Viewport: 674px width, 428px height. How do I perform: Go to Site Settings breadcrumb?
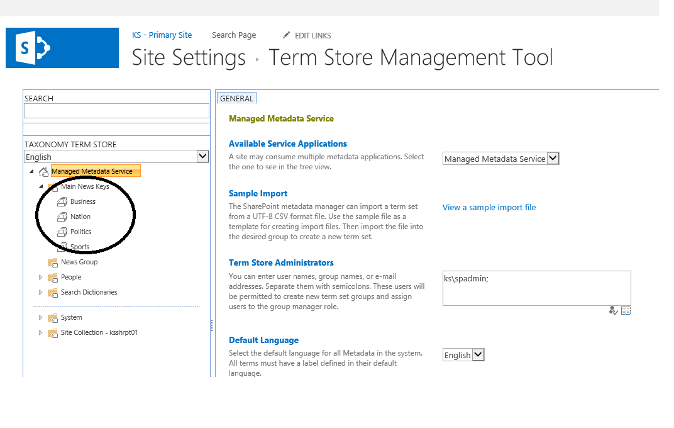[189, 58]
